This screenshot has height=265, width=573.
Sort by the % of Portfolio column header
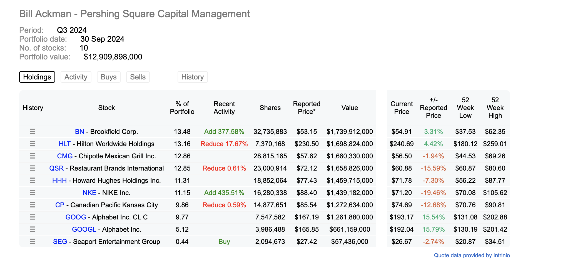pos(182,108)
